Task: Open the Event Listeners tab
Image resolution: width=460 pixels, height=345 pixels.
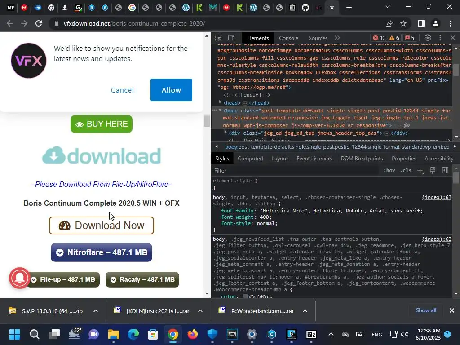Action: pos(314,159)
